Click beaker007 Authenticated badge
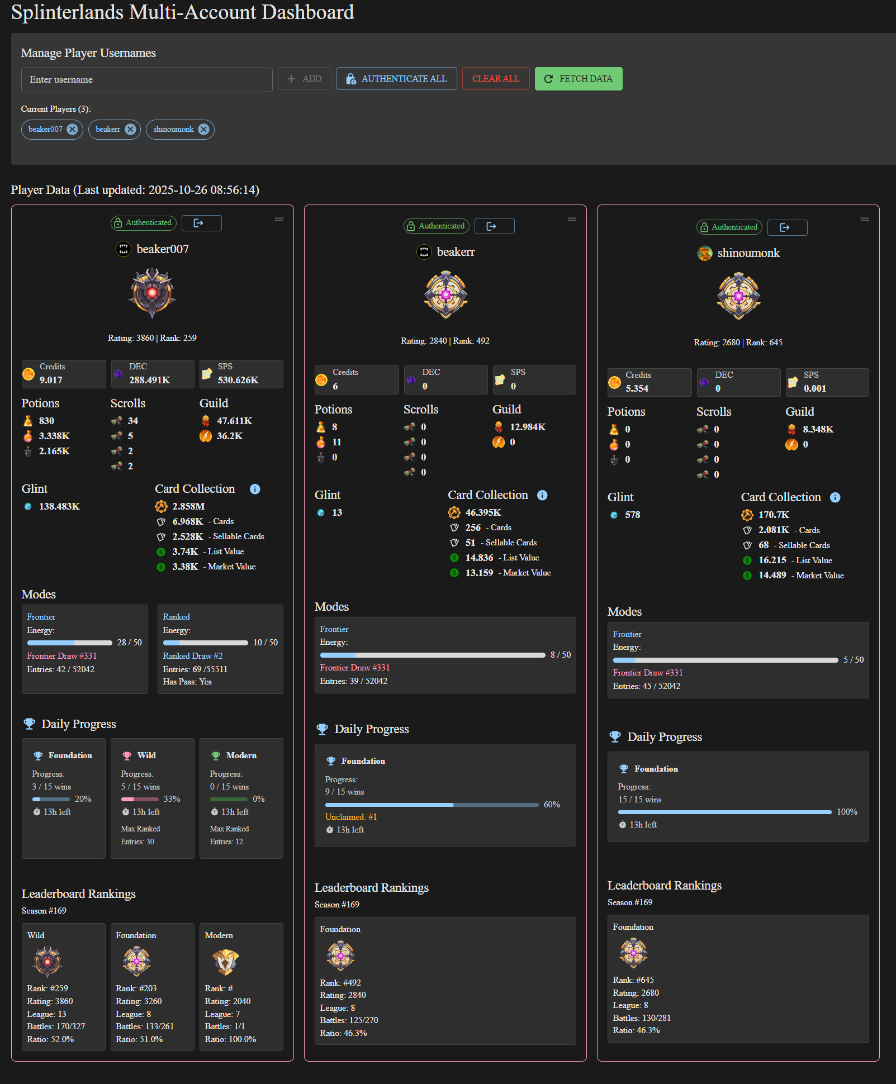Image resolution: width=896 pixels, height=1084 pixels. (x=144, y=223)
